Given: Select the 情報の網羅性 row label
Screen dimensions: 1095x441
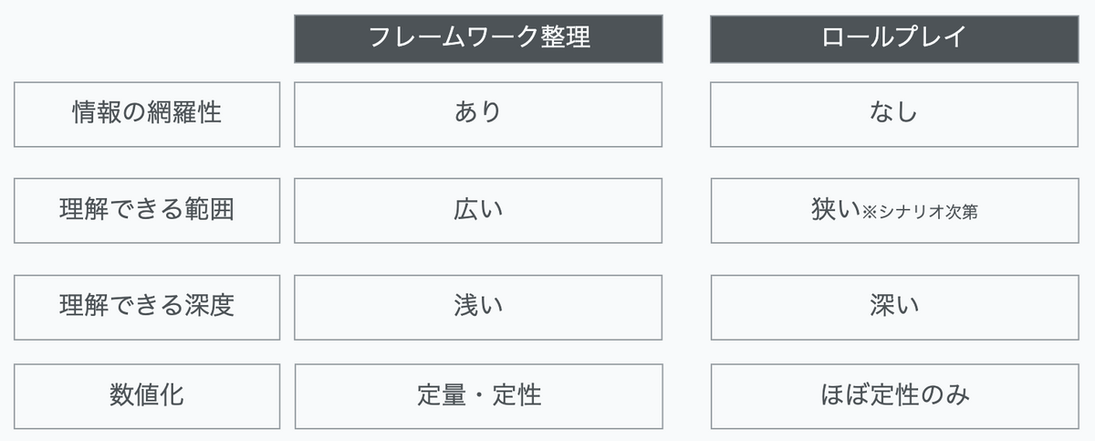Looking at the screenshot, I should point(147,114).
